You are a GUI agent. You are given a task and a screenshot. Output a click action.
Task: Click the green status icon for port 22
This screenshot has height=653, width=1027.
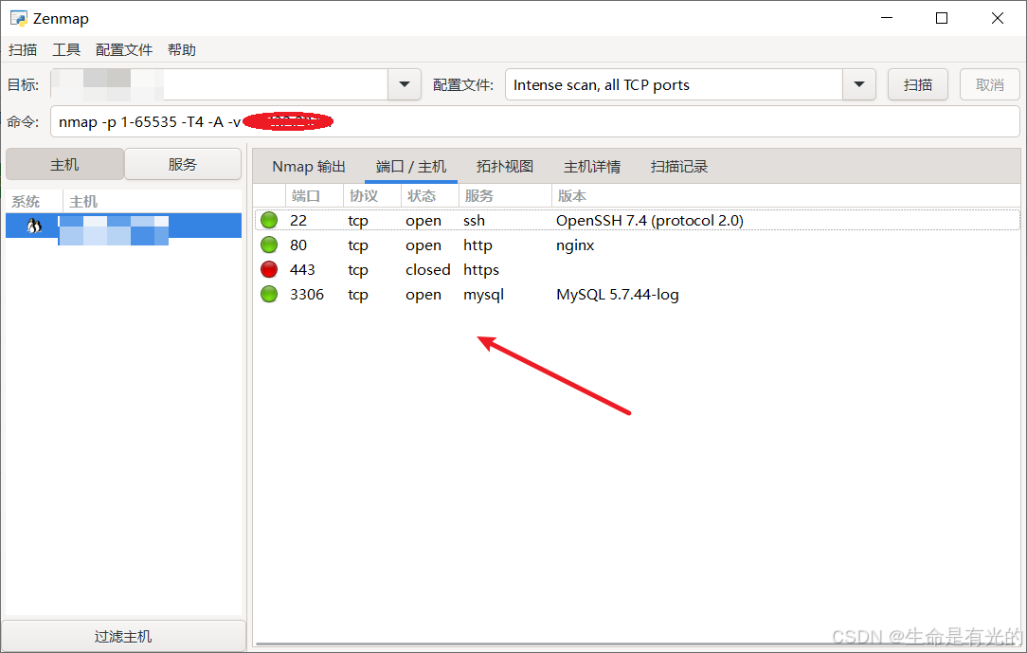tap(269, 221)
